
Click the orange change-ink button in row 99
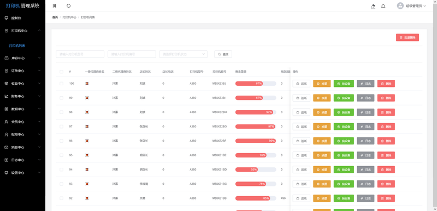(322, 98)
